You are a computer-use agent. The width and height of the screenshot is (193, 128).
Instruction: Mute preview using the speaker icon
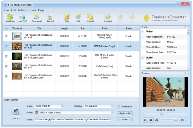point(156,120)
